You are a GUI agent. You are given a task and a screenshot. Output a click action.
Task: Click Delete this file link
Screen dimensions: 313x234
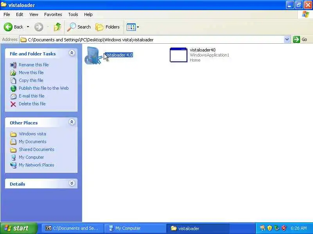coord(32,104)
